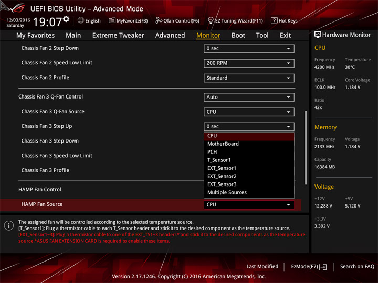
Task: Select the Monitor tab
Action: click(208, 36)
